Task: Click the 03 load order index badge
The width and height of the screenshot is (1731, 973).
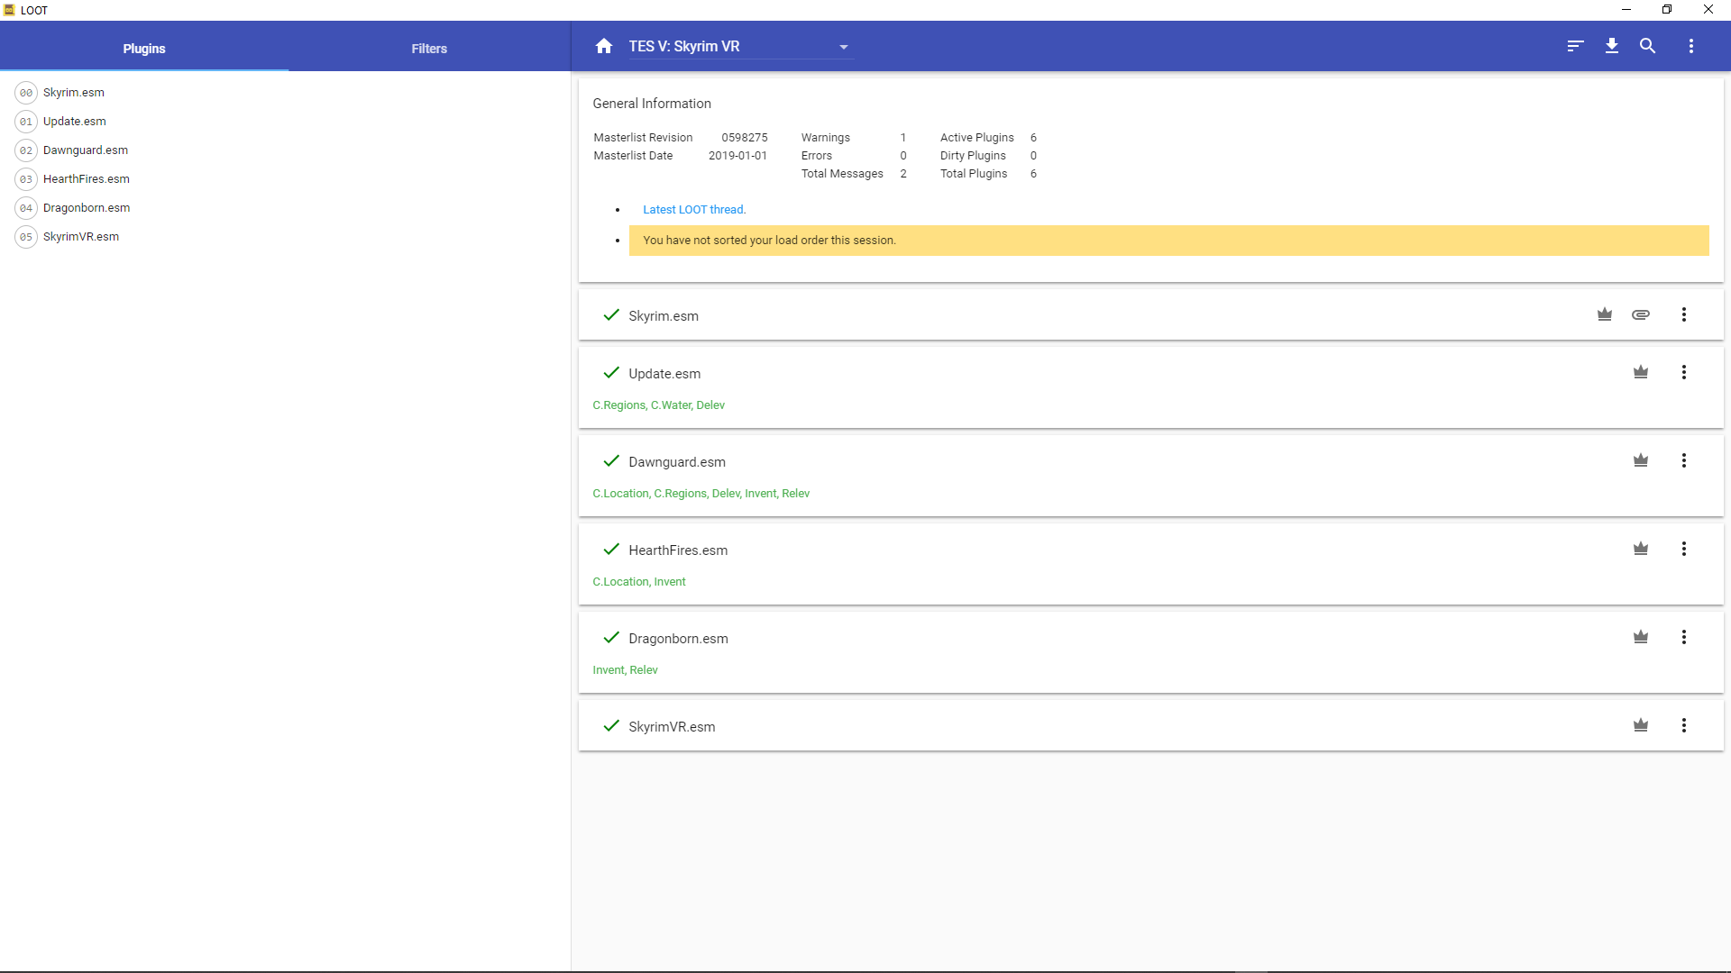Action: tap(26, 179)
